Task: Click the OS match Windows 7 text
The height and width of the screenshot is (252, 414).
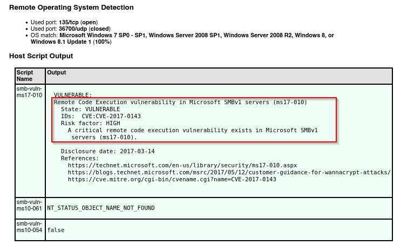Action: pos(182,38)
